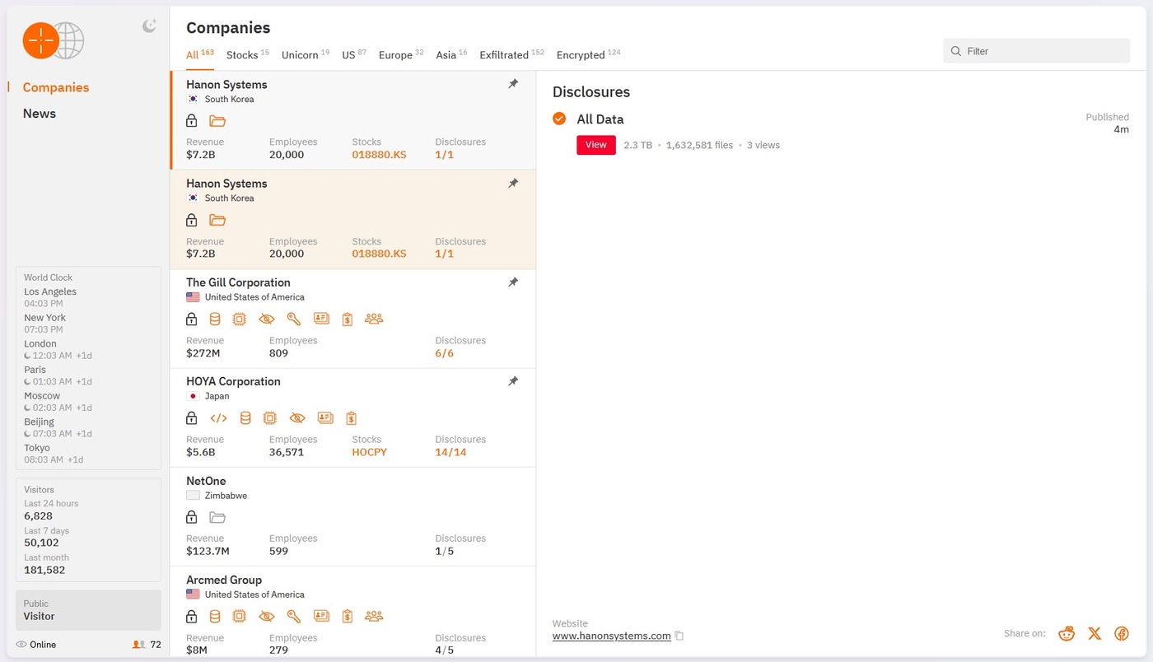This screenshot has width=1153, height=662.
Task: Click The Gill Corporation ID card icon
Action: (321, 319)
